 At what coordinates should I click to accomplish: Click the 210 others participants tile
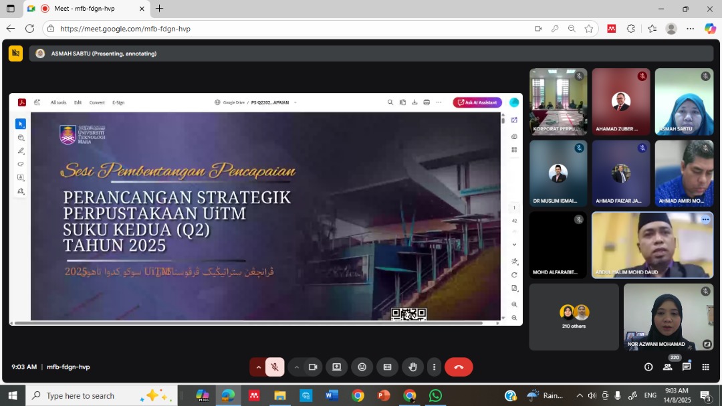pos(574,316)
